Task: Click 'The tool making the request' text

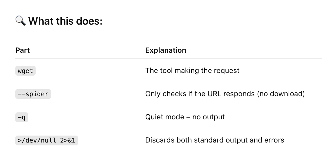Action: 193,71
